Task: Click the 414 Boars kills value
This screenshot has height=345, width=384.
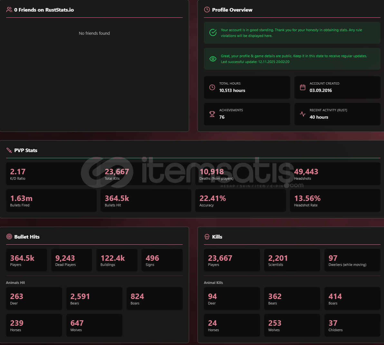Action: point(335,296)
